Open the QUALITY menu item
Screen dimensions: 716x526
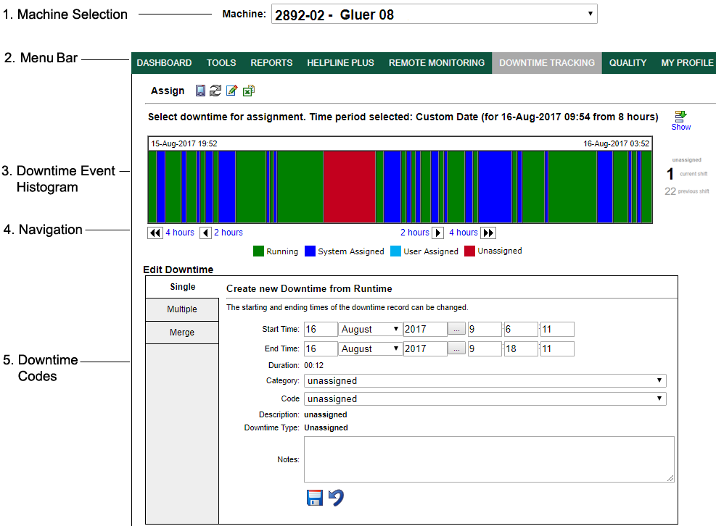click(x=627, y=63)
